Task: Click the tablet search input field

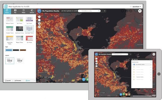Action: [120, 54]
